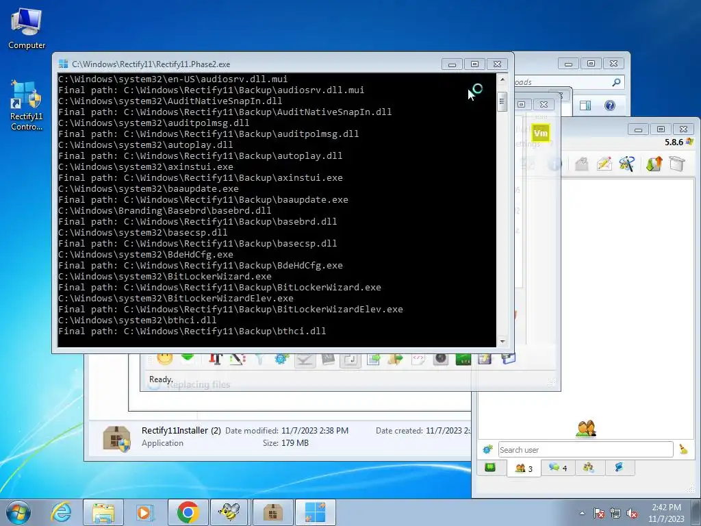Click the help question mark in Explorer window
Screen dimensions: 701x526
[x=609, y=105]
